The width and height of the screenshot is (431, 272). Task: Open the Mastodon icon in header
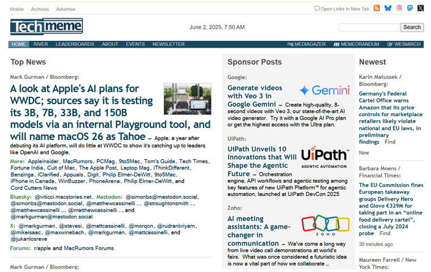410,8
